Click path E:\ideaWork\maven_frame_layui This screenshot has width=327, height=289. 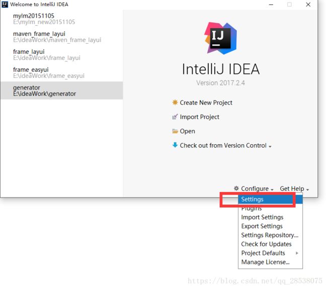coord(57,40)
